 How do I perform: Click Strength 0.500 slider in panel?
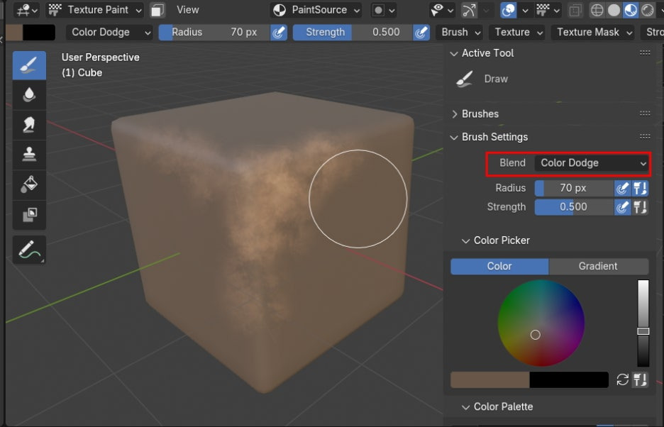coord(574,207)
